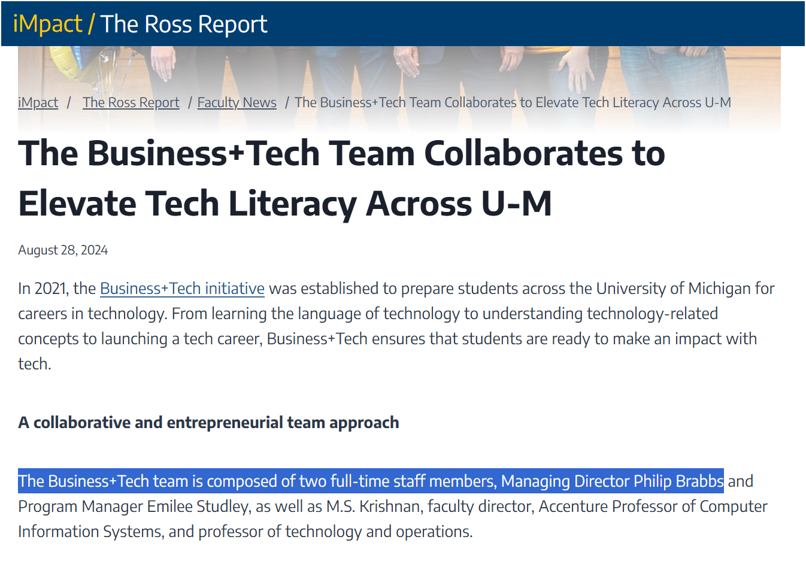
Task: Follow the Business+Tech initiative hyperlink
Action: 182,289
